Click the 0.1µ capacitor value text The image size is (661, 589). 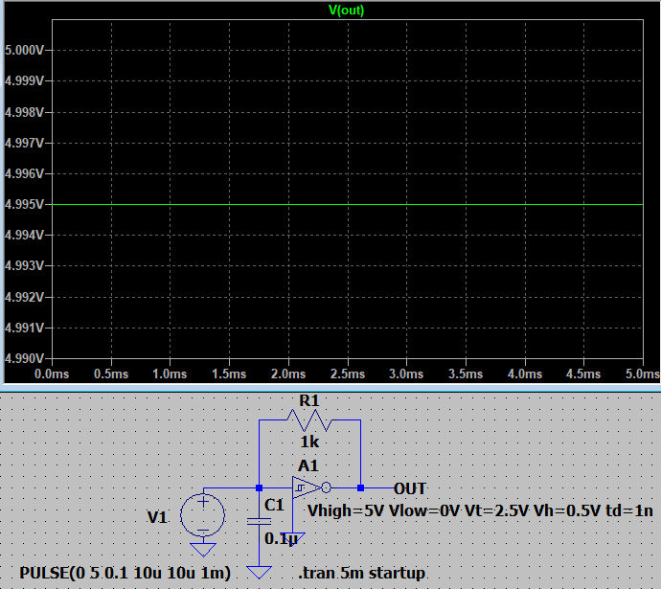click(281, 539)
